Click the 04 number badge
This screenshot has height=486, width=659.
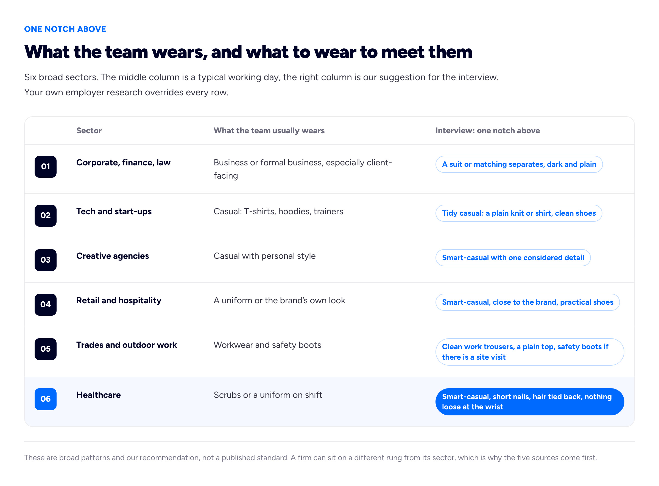click(x=46, y=304)
